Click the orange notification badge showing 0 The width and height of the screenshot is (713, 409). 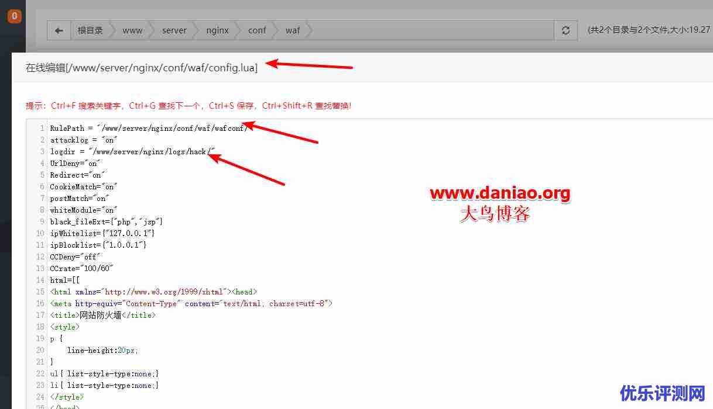click(15, 16)
